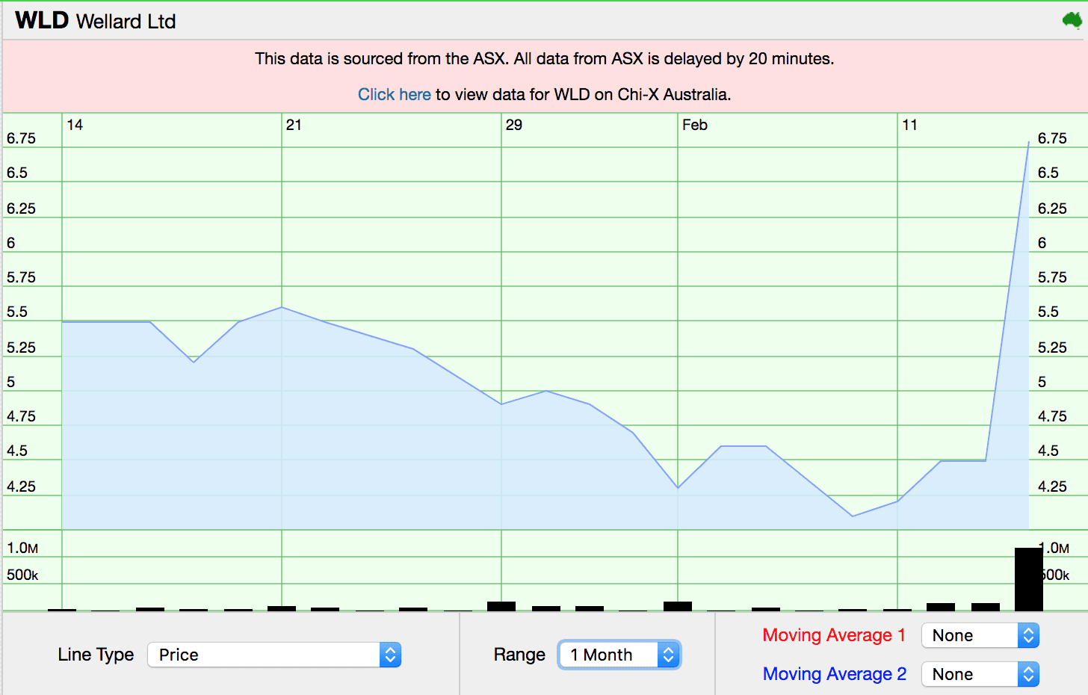Click the '29' date label on chart

click(514, 125)
